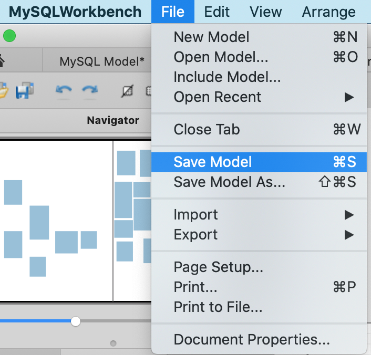Image resolution: width=371 pixels, height=355 pixels.
Task: Choose Close Tab menu item
Action: pos(259,129)
